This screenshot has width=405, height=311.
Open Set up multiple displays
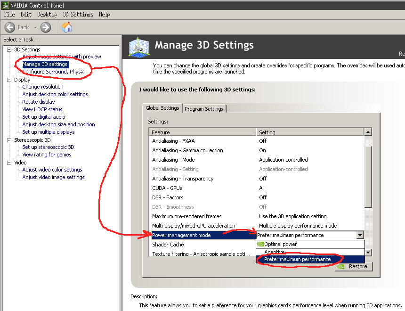tap(49, 132)
